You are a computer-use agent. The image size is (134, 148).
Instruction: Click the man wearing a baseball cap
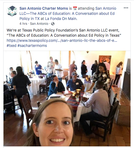[x=75, y=82]
